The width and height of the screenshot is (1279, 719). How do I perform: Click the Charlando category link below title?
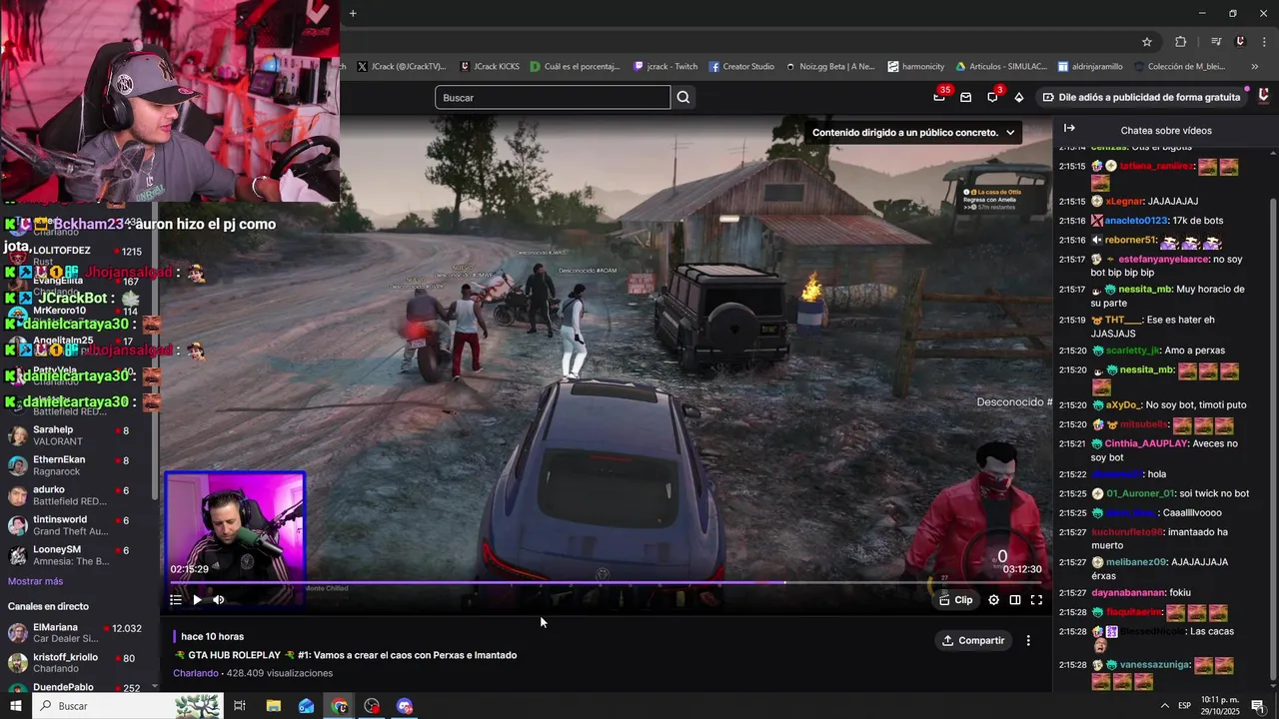pos(195,673)
